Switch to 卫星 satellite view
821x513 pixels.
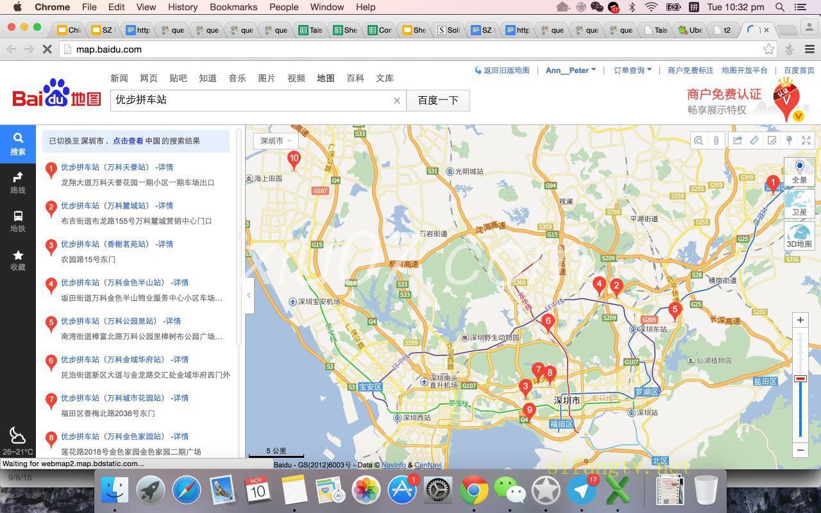point(799,205)
